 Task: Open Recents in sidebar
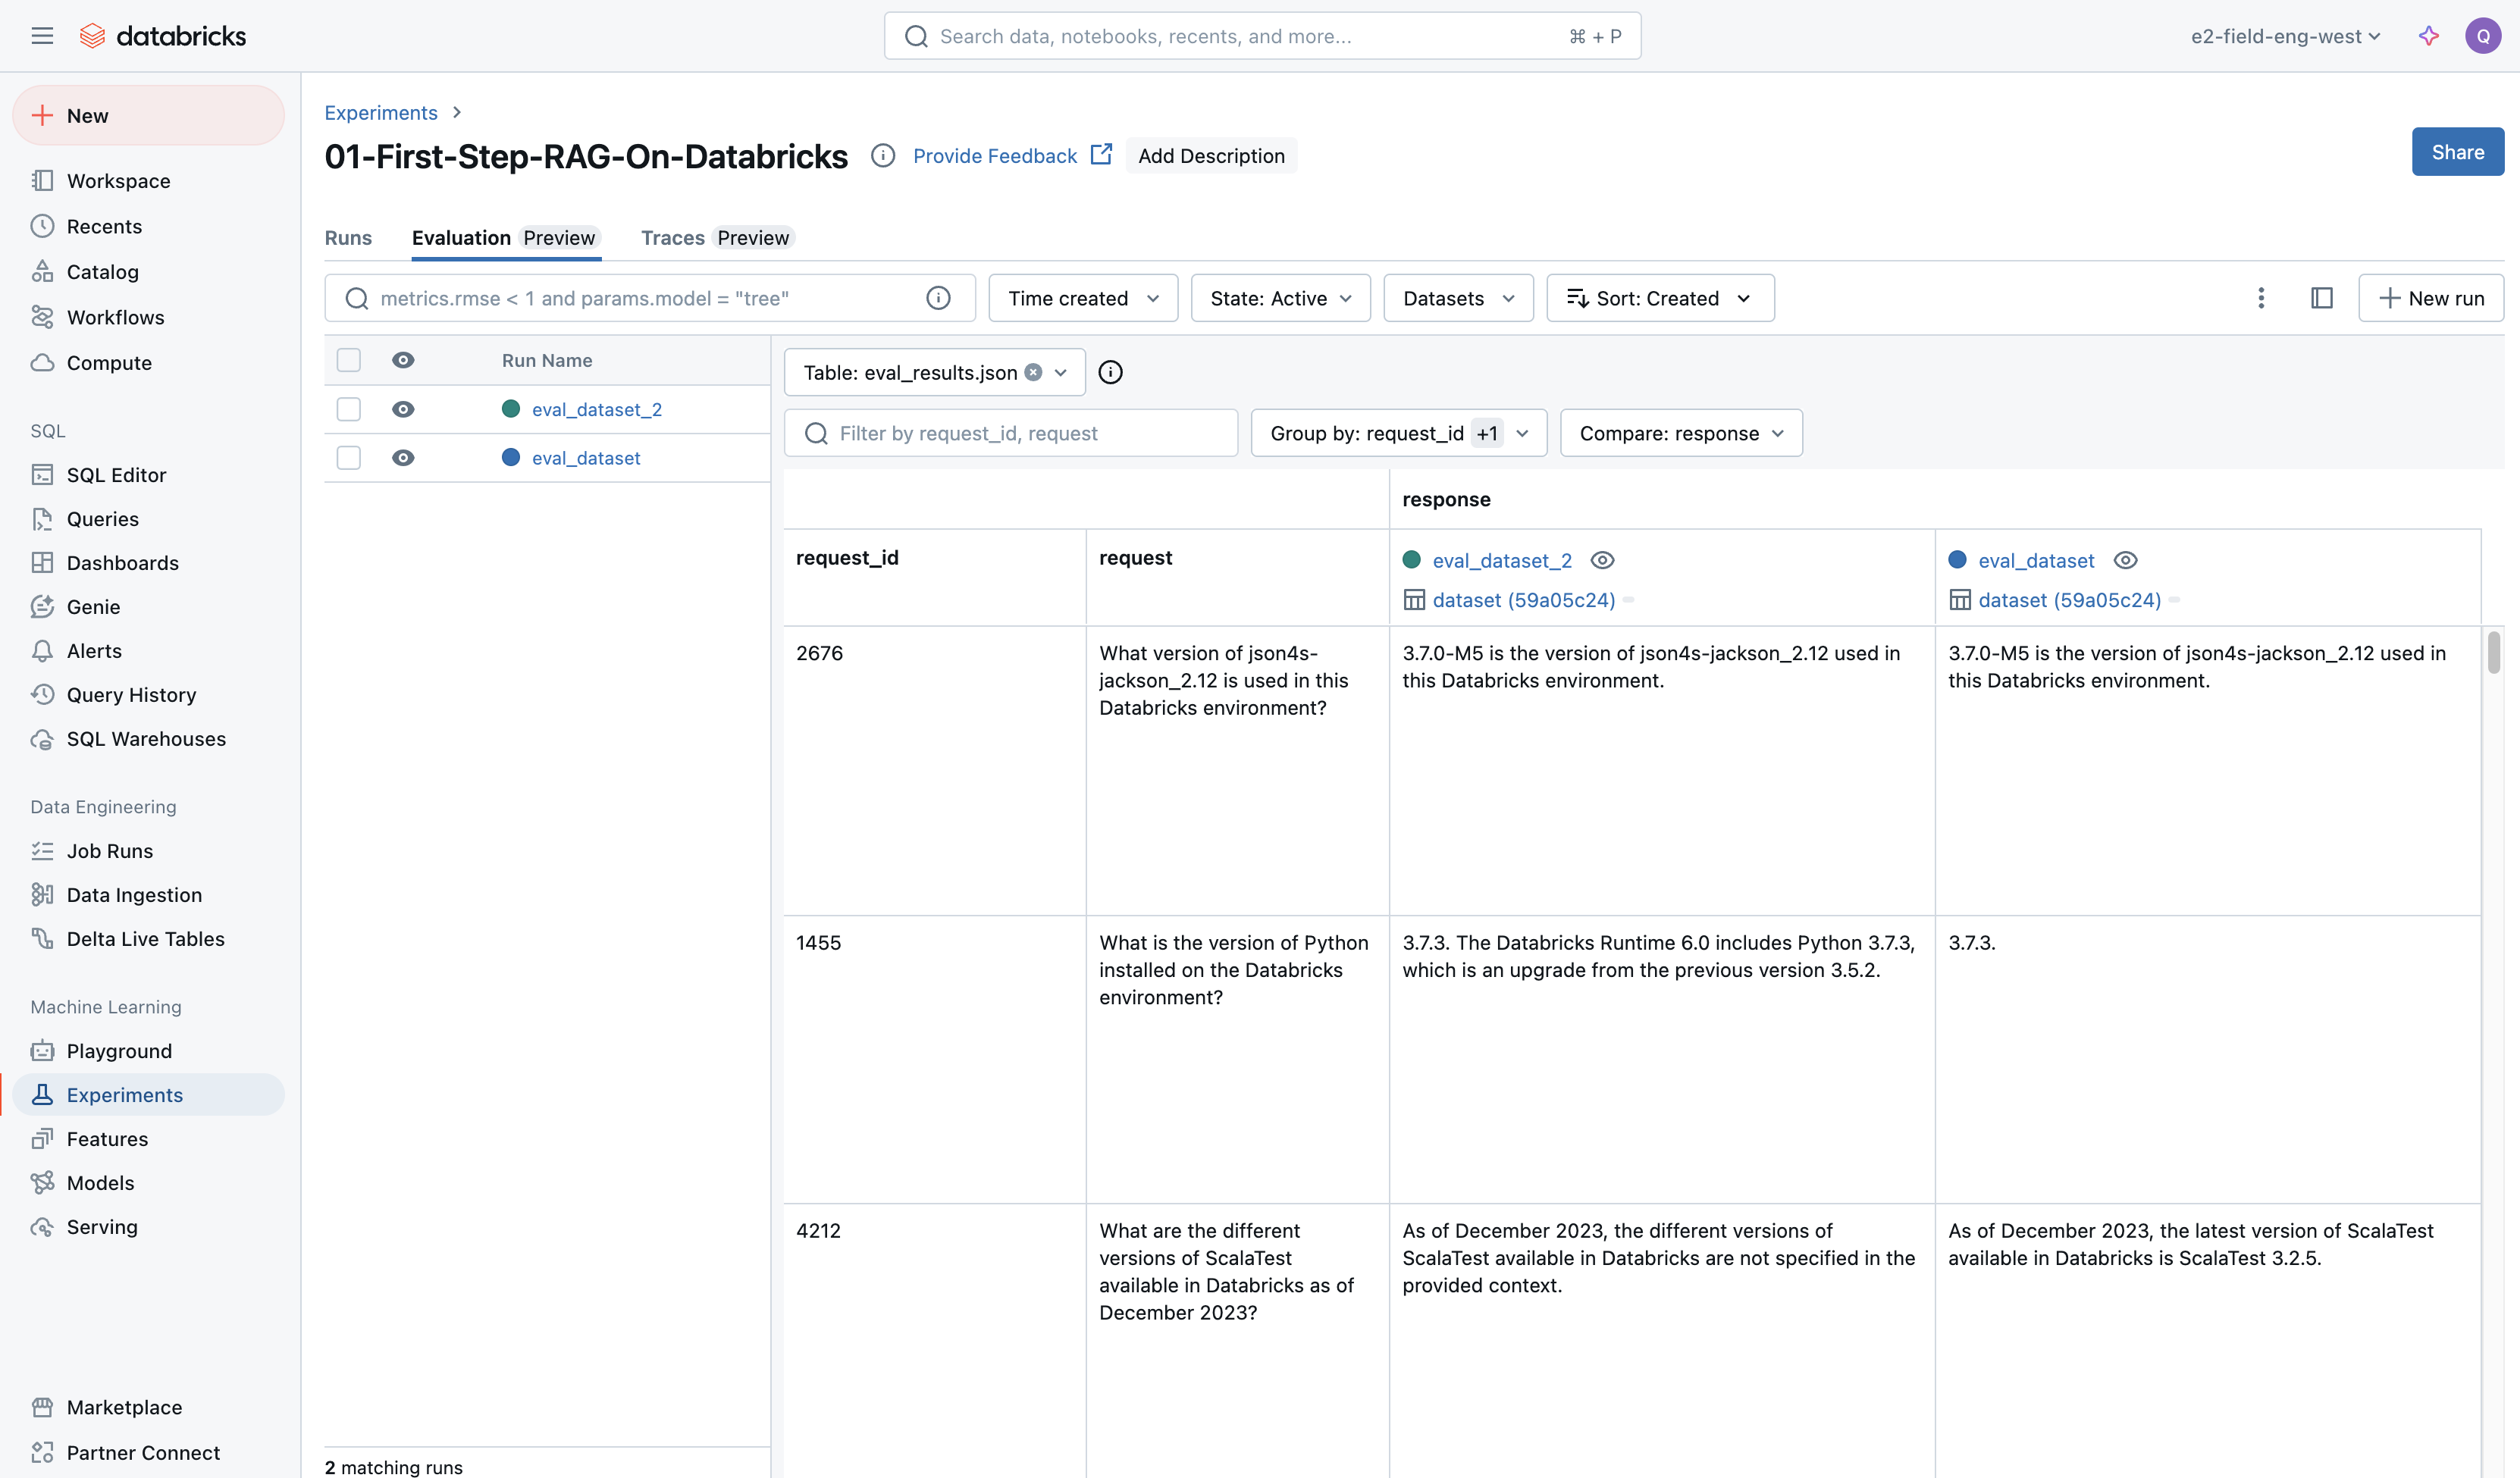click(x=148, y=226)
